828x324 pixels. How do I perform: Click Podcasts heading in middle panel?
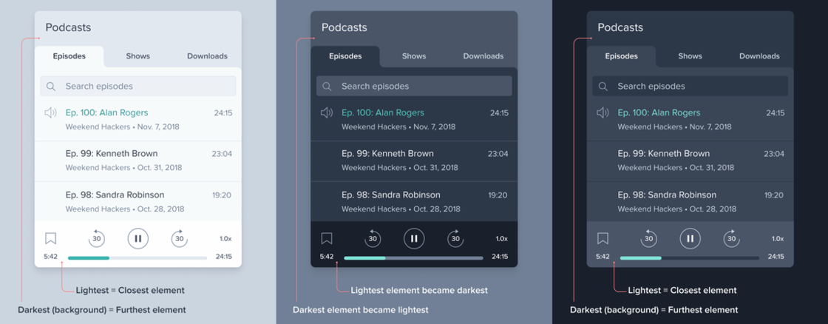(345, 27)
